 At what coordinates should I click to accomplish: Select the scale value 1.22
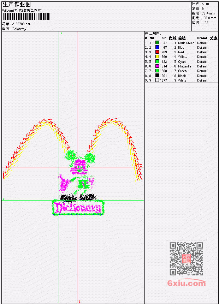point(205,23)
